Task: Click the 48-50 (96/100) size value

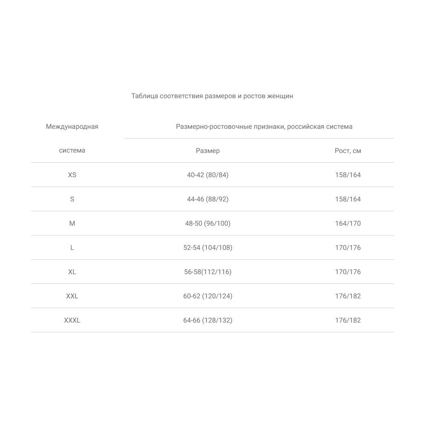Action: [x=208, y=224]
